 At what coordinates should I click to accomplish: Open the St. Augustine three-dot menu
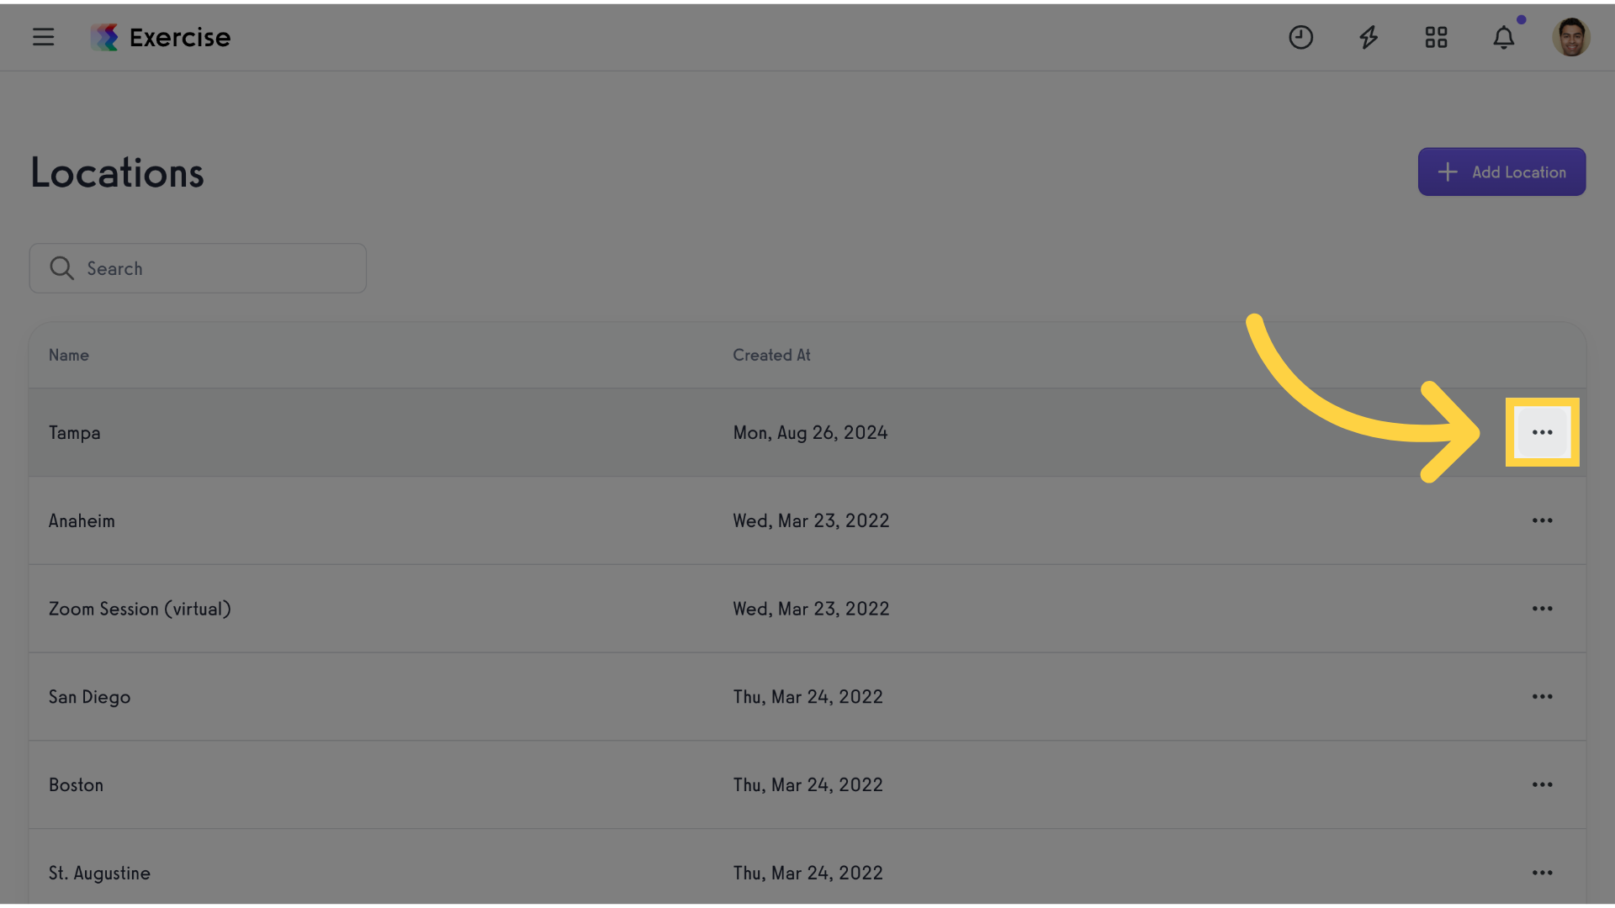(x=1542, y=873)
